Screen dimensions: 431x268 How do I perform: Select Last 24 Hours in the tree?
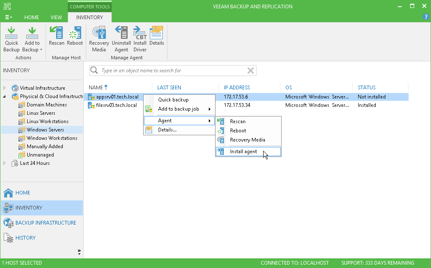(35, 163)
